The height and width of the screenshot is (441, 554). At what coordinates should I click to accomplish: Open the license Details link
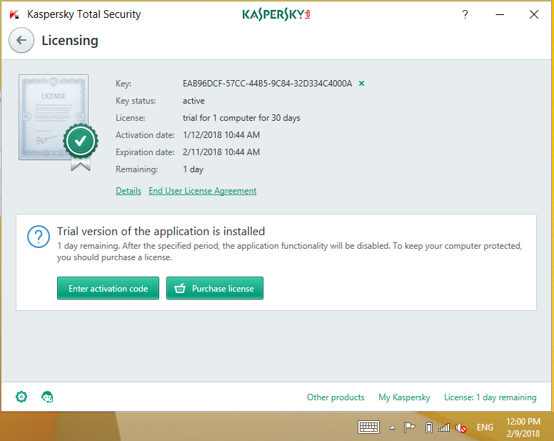129,191
